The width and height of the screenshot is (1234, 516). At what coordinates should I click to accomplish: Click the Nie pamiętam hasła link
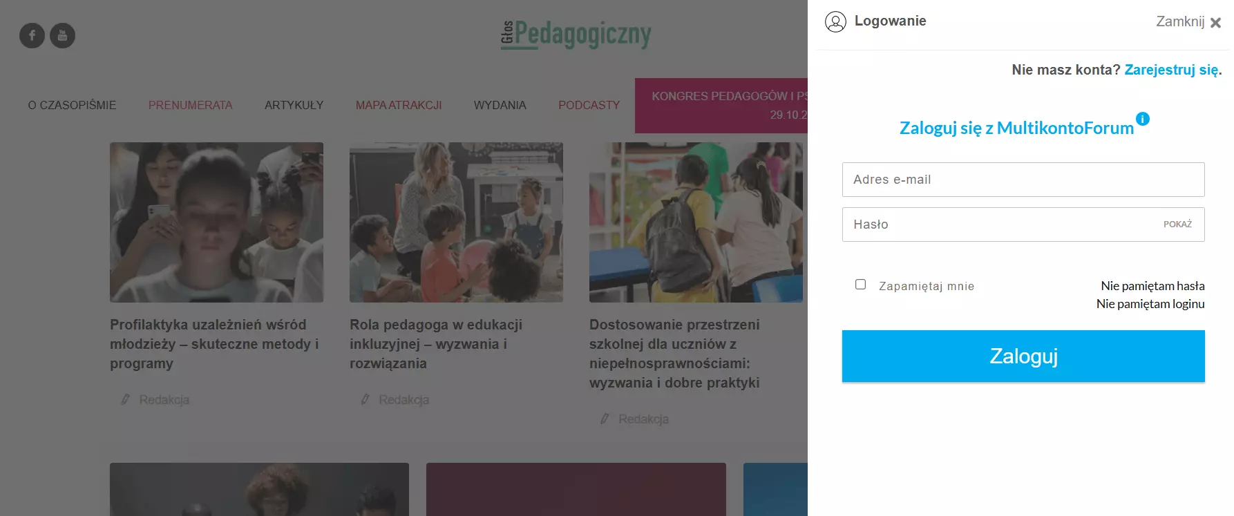pos(1152,286)
